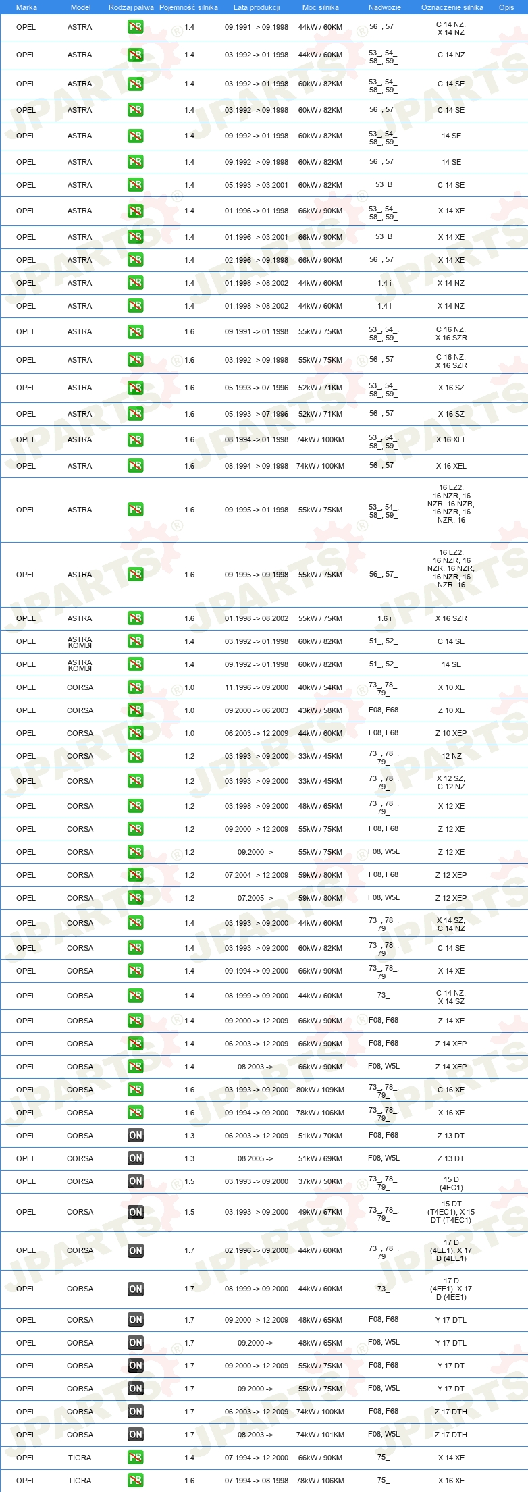Click the Rodzaj paliwa column header

coord(131,7)
